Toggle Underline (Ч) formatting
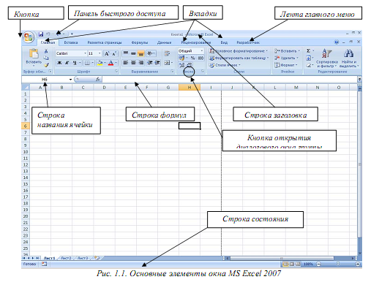 pos(75,63)
